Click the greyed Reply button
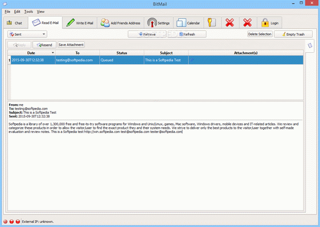 (19, 45)
